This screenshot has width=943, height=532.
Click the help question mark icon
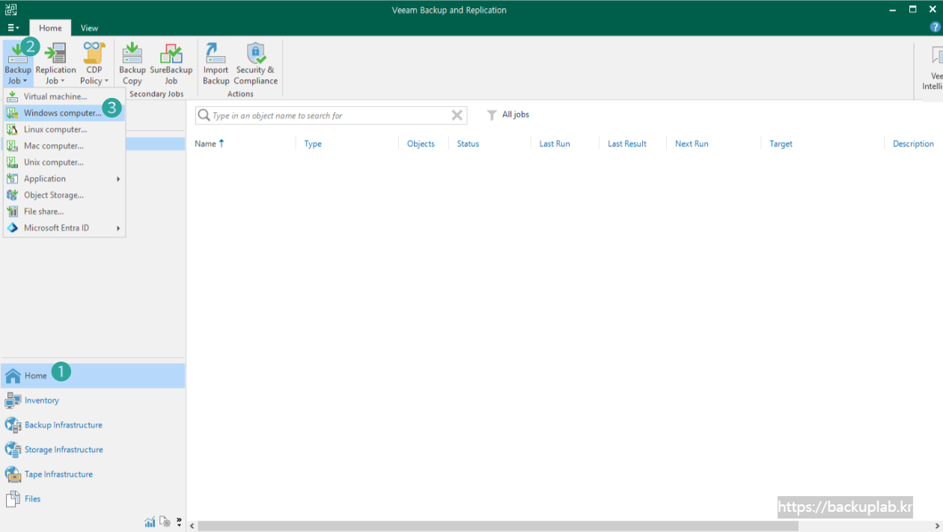(x=936, y=28)
